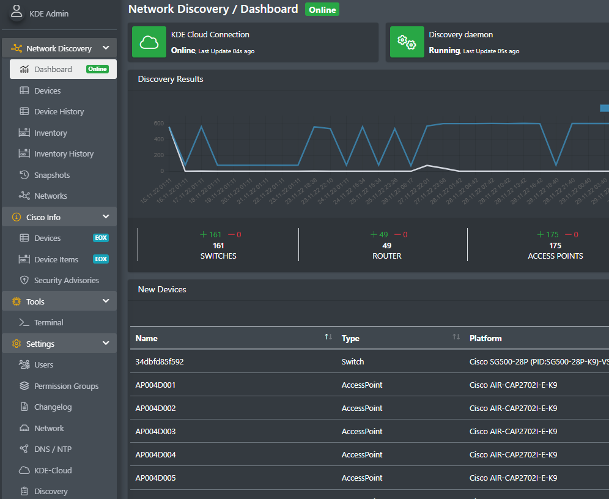This screenshot has width=609, height=499.
Task: Click the Network ethernet port icon
Action: [24, 428]
